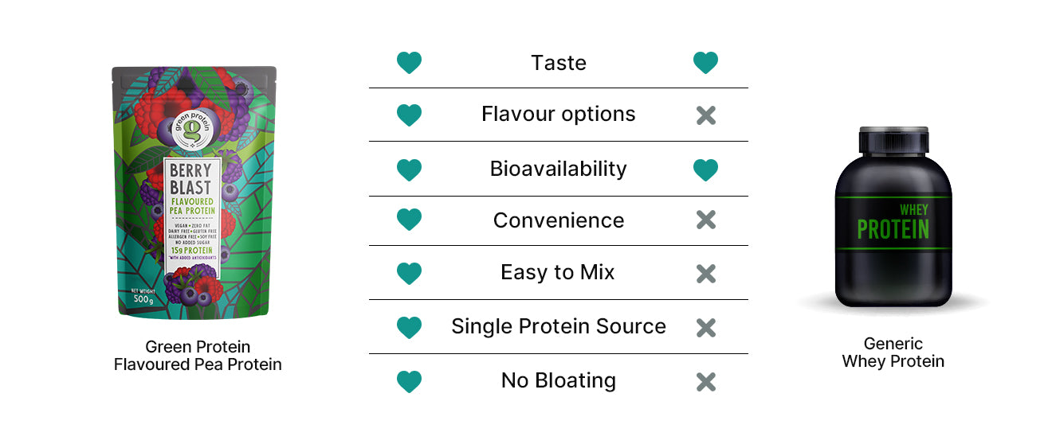This screenshot has width=1052, height=444.
Task: Click the Green Protein heart beside Taste
Action: click(x=409, y=63)
